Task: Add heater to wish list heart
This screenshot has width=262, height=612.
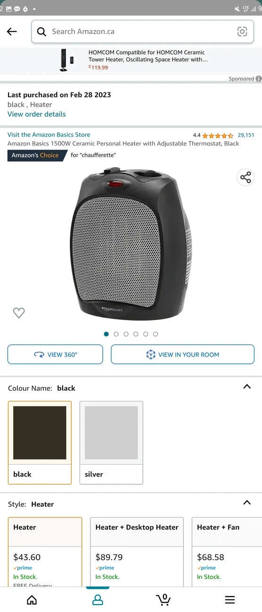Action: pyautogui.click(x=19, y=313)
